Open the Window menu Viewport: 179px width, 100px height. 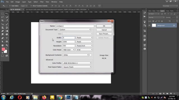54,2
